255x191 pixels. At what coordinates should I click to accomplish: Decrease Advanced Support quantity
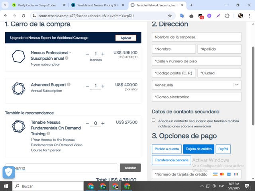pyautogui.click(x=88, y=86)
